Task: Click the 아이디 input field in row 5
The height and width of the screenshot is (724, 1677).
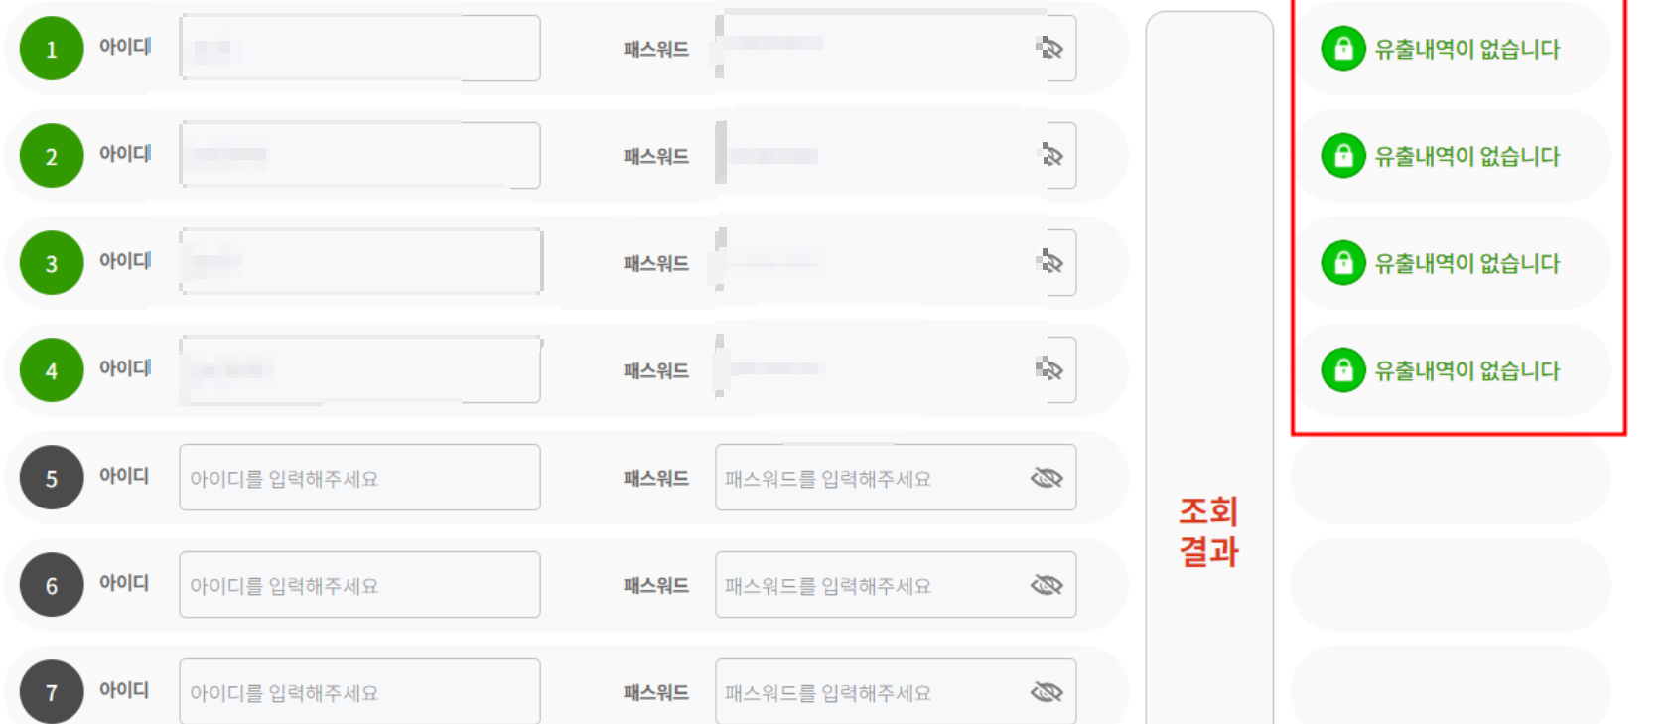Action: click(358, 477)
